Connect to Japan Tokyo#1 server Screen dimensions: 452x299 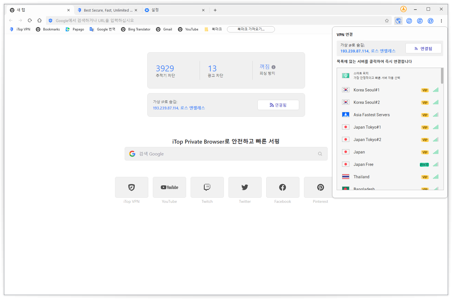coord(389,127)
